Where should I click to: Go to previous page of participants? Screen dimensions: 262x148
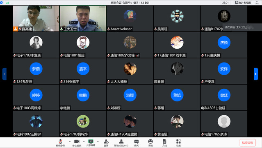[5, 74]
